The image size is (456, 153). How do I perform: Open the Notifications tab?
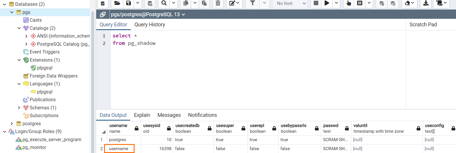coord(203,115)
